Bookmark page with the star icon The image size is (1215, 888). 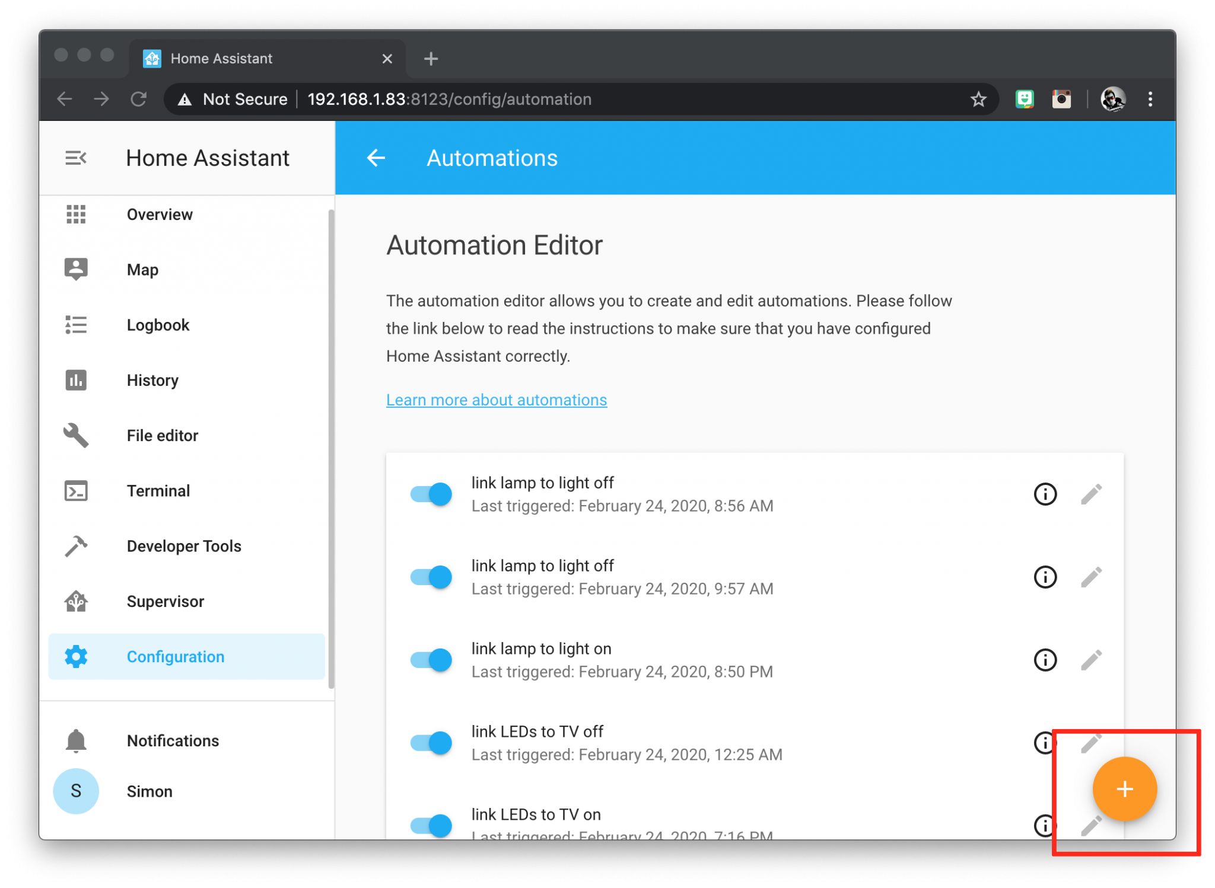click(978, 99)
